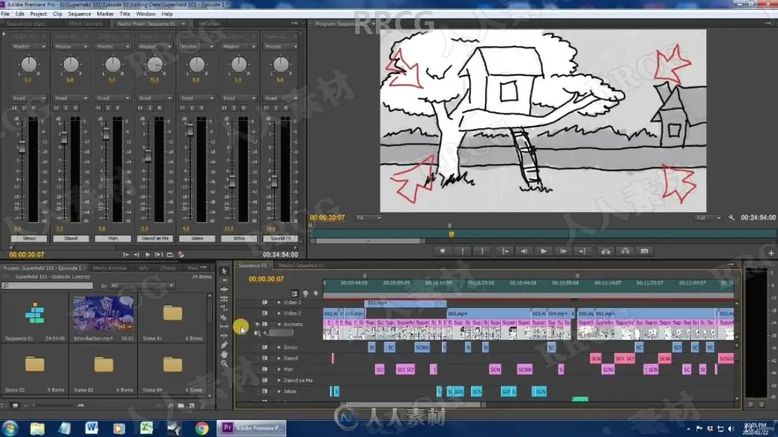Toggle timeline Snap button

pyautogui.click(x=295, y=293)
